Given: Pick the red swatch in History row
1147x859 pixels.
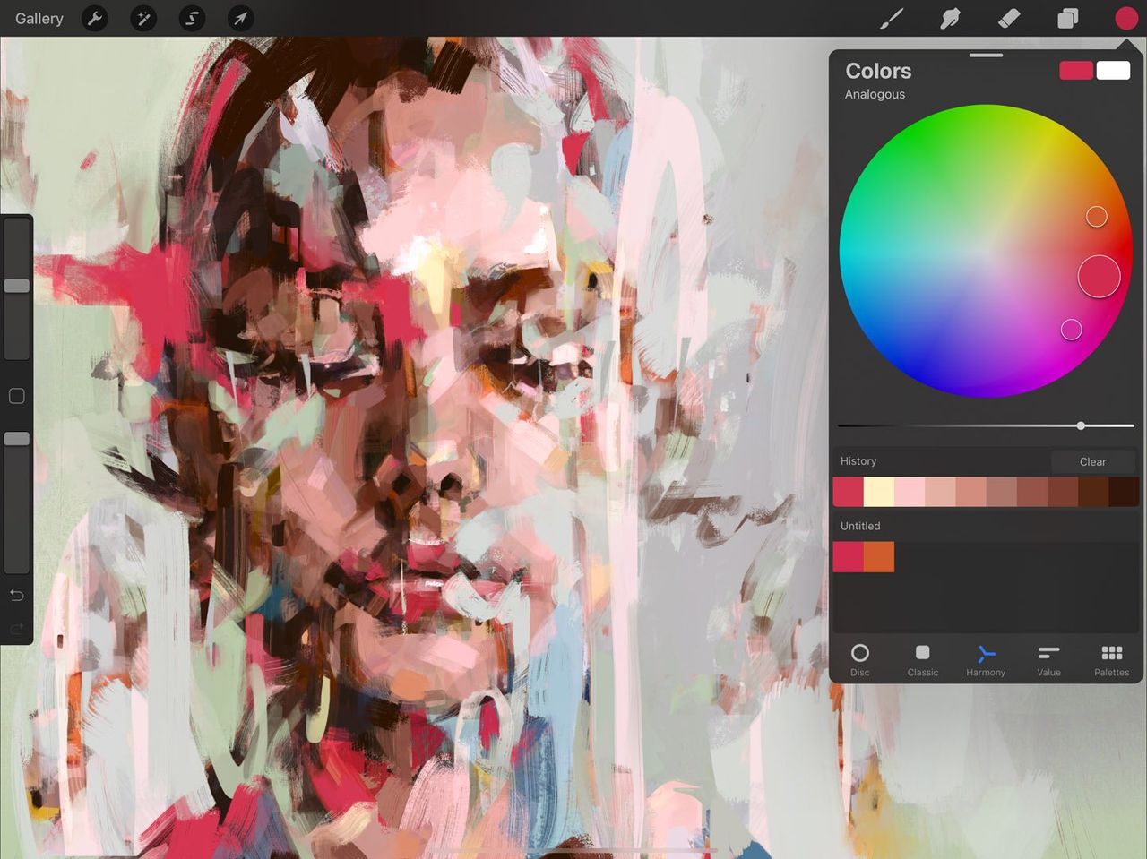Looking at the screenshot, I should (x=849, y=492).
